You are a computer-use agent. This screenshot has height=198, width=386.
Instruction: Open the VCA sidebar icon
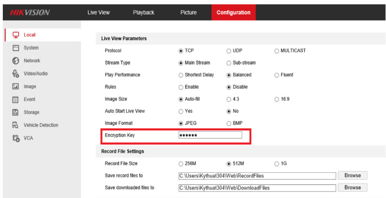[15, 138]
